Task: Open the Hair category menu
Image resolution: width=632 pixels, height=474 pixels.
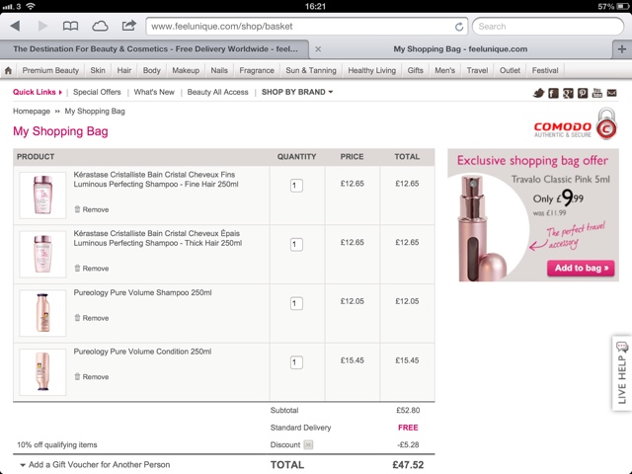Action: 124,70
